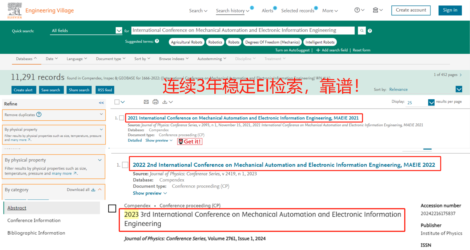Select Intelligent Robots suggested term
Screen dimensions: 470x250
click(x=320, y=42)
